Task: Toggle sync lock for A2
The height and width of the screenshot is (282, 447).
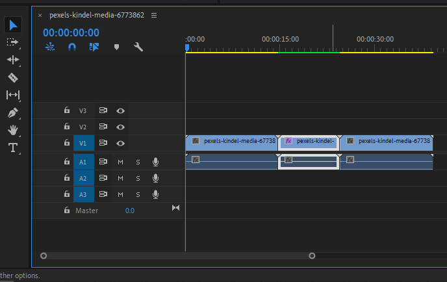Action: pyautogui.click(x=103, y=178)
